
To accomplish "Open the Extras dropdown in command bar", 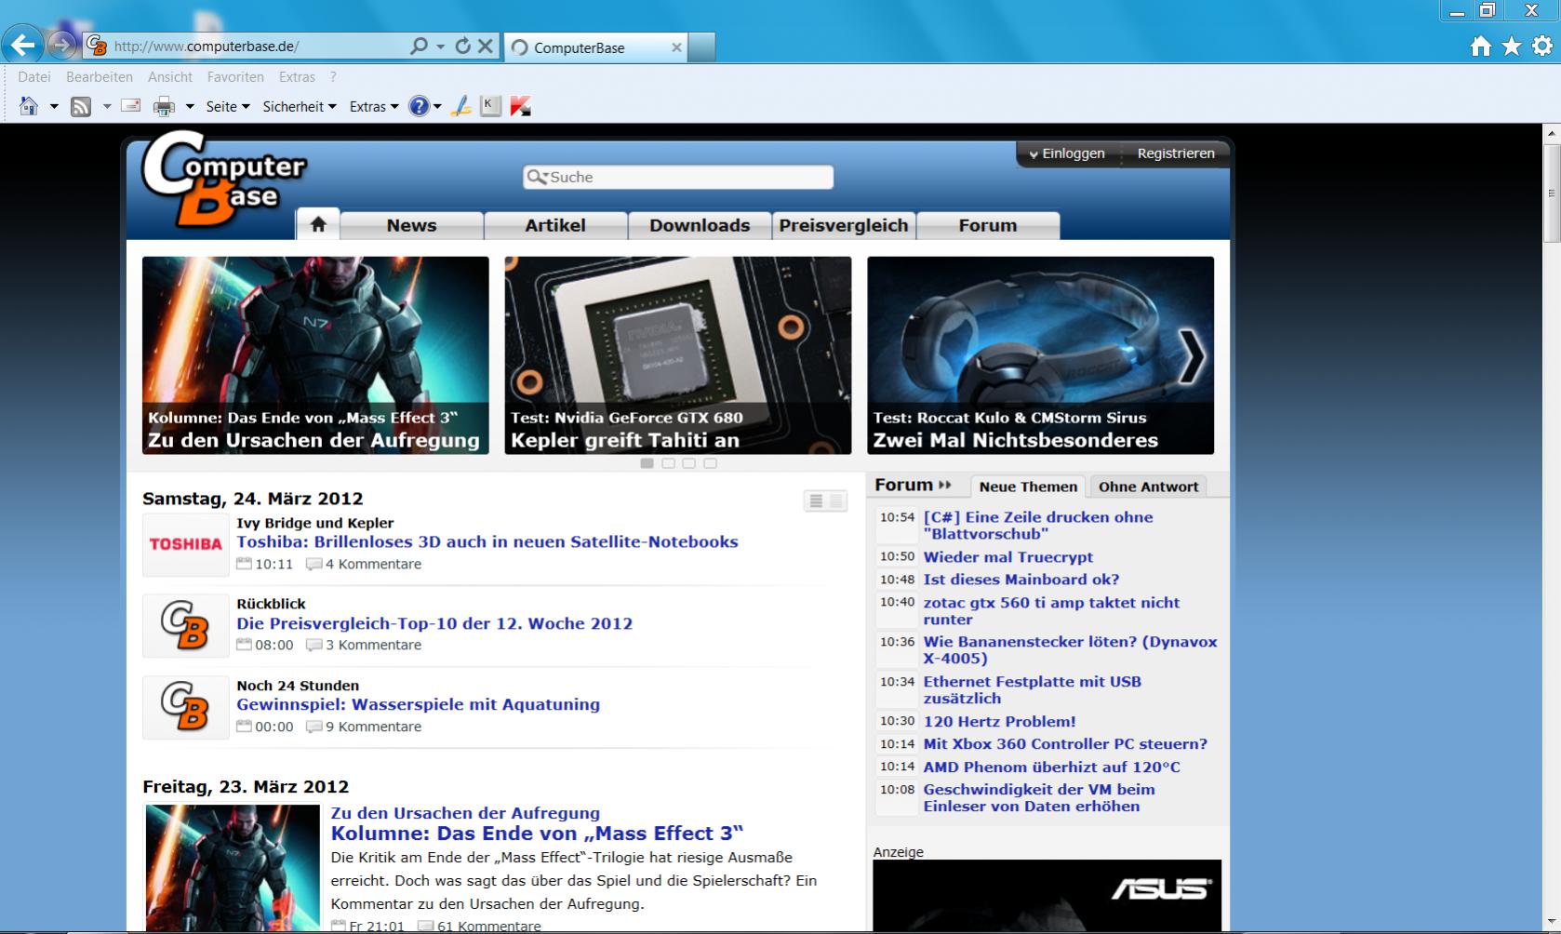I will coord(374,107).
